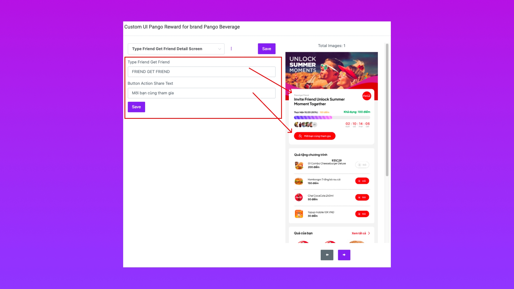Redeem the Hamberger gift with Đổi button
Viewport: 514px width, 289px height.
[362, 181]
